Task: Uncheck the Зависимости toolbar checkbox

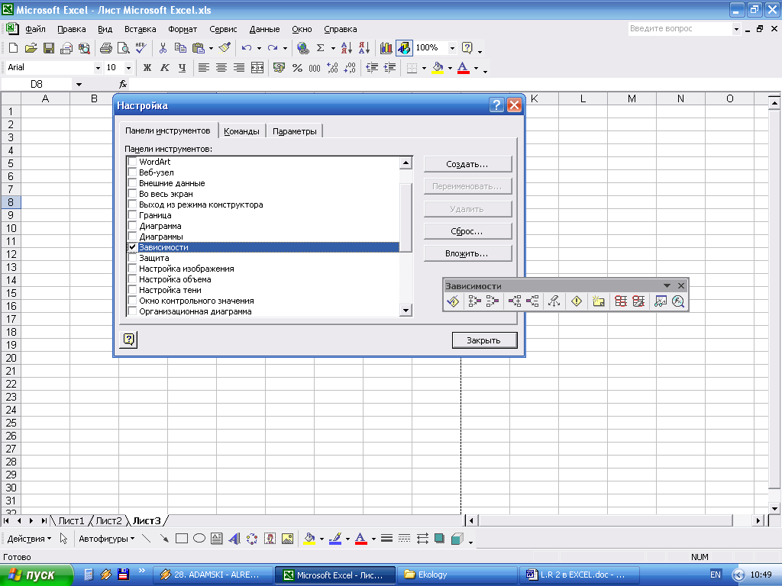Action: point(132,247)
